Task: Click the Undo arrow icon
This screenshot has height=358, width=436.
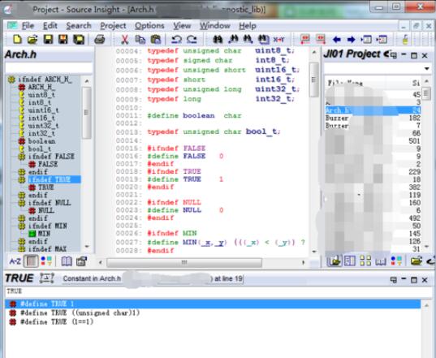Action: tap(176, 40)
